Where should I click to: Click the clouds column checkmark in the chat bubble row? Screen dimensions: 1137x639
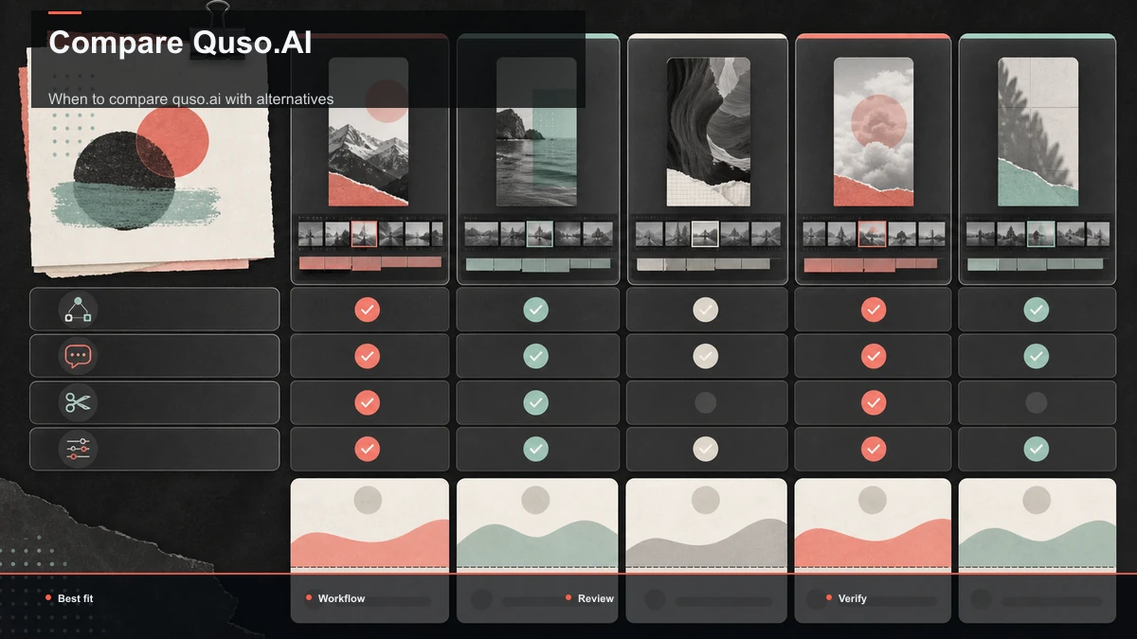(x=874, y=356)
